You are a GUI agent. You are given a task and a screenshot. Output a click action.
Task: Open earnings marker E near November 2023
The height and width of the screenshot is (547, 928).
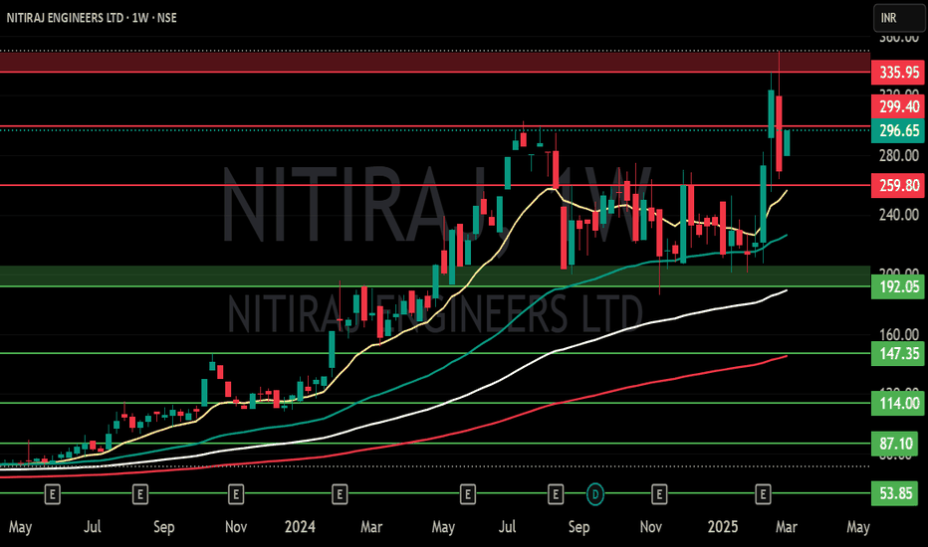236,493
